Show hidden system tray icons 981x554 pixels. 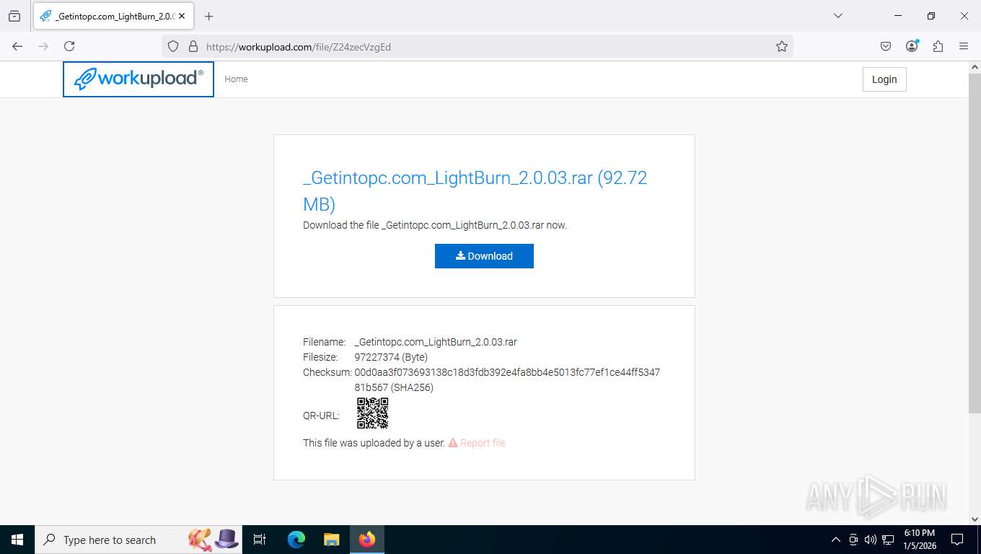836,540
